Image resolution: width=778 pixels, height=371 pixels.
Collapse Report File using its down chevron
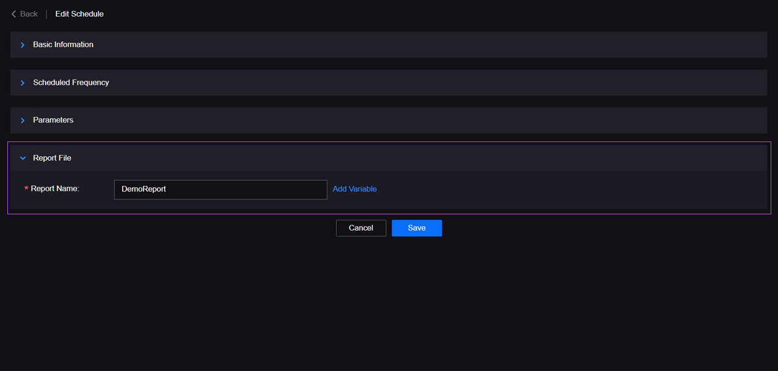pyautogui.click(x=23, y=158)
